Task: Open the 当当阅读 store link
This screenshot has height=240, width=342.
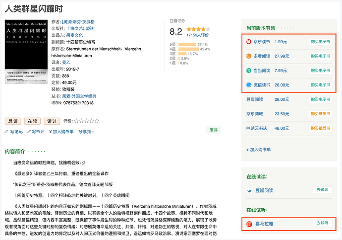Action: pos(262,71)
